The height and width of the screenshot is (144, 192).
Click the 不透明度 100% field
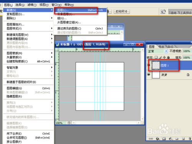187,51
